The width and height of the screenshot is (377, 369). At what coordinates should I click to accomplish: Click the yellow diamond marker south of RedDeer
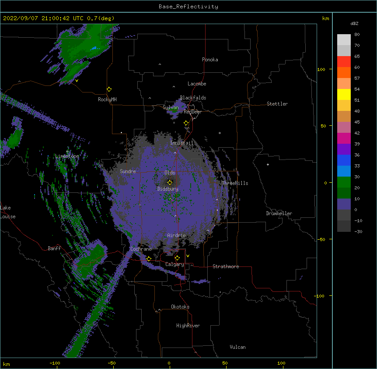pos(186,123)
